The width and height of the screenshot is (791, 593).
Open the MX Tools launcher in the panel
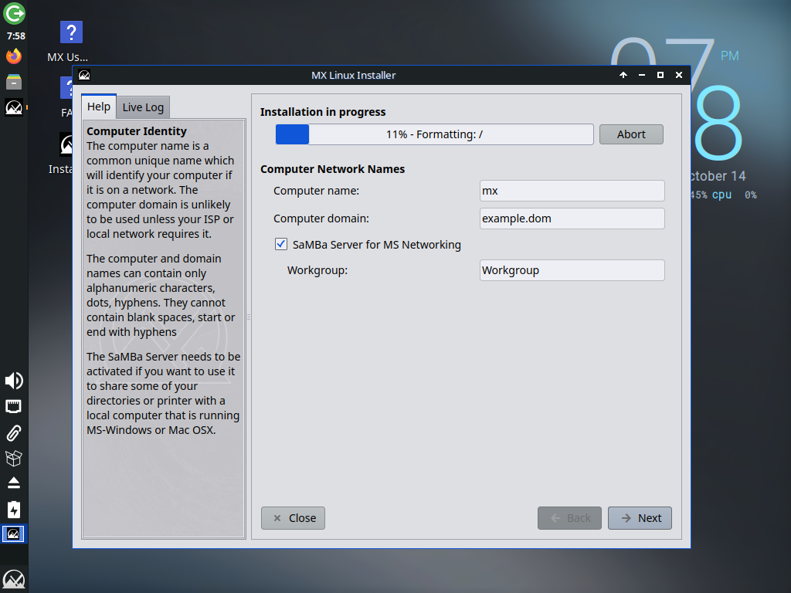14,107
